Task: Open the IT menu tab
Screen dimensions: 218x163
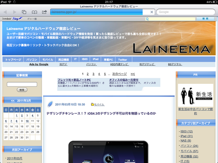Action: pos(75,59)
